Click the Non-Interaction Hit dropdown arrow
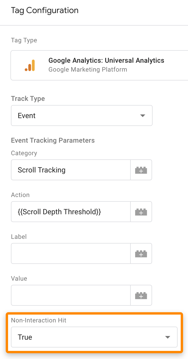This screenshot has height=359, width=188. click(x=167, y=337)
